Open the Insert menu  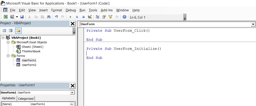point(43,10)
